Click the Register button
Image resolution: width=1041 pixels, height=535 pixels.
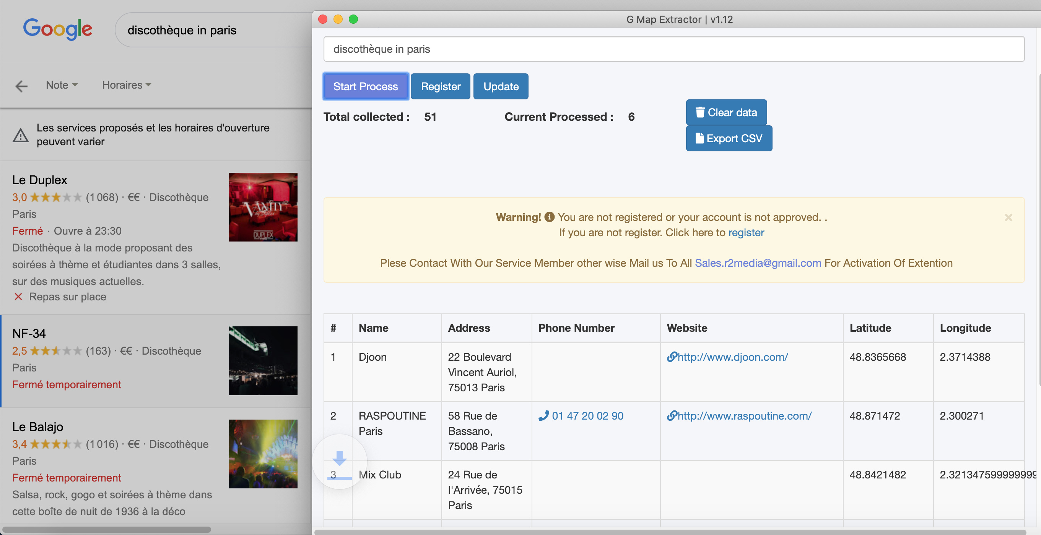pyautogui.click(x=441, y=86)
